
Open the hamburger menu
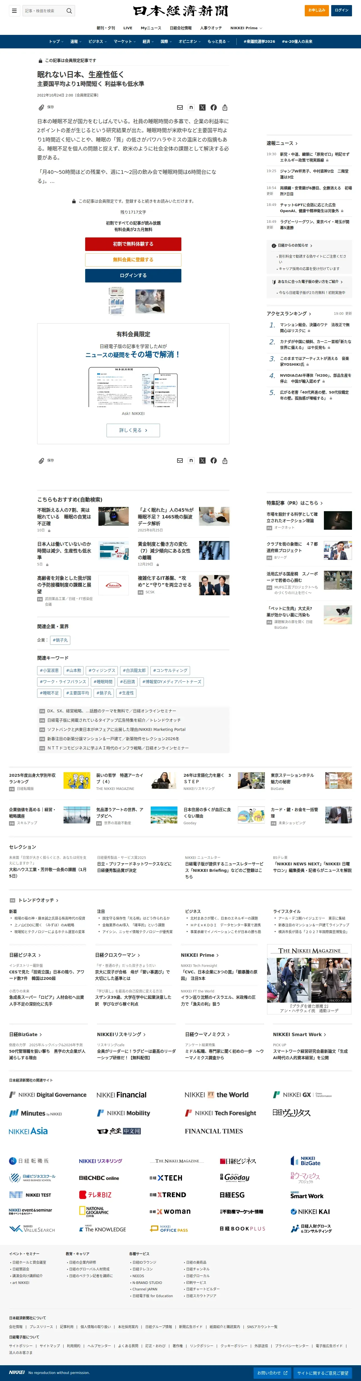coord(14,11)
